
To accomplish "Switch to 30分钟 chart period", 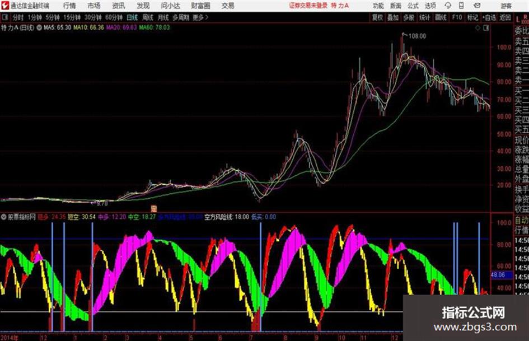I will pyautogui.click(x=93, y=17).
